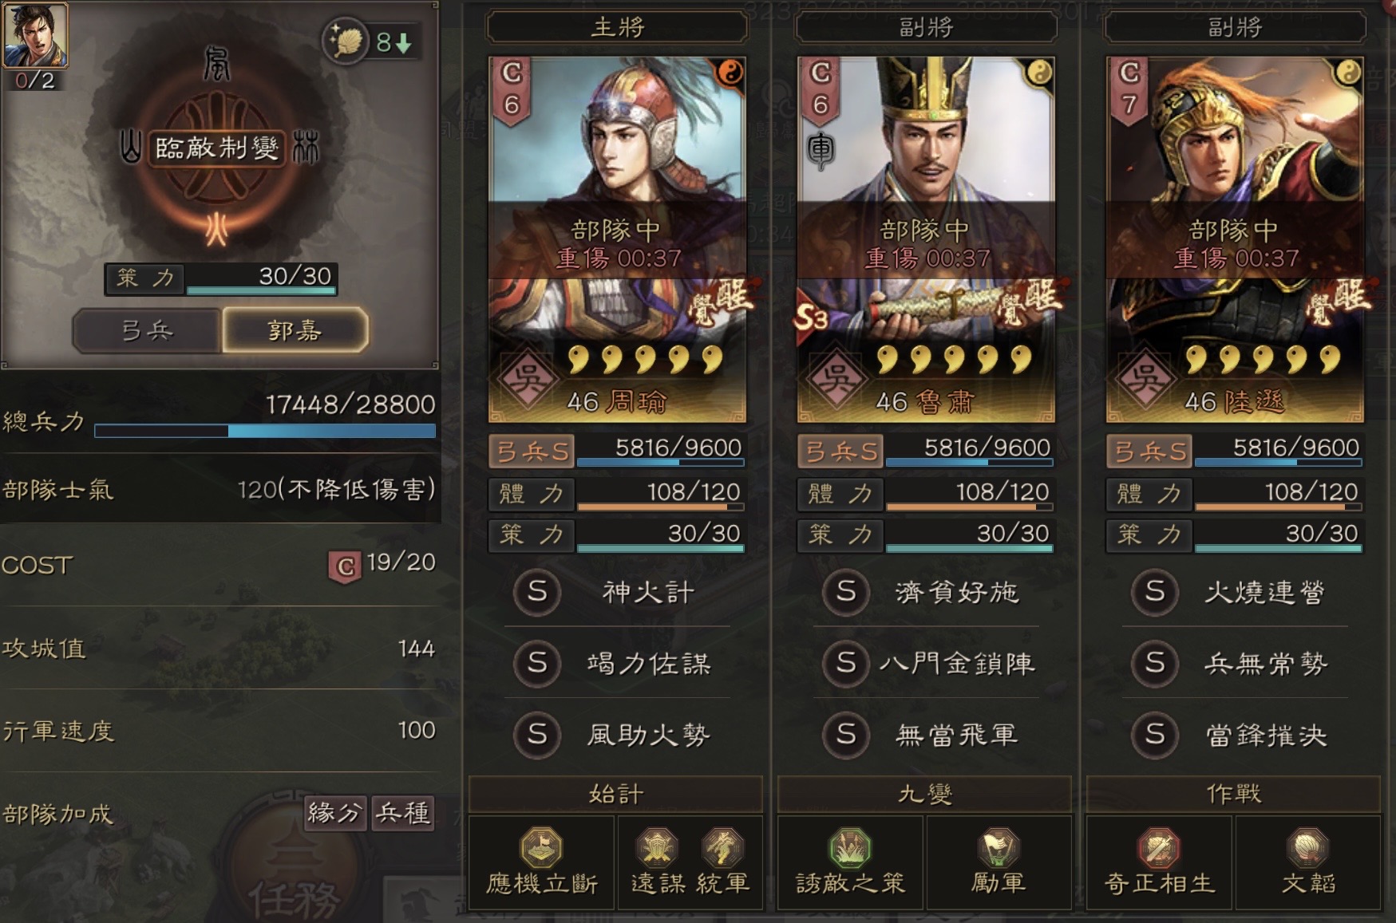1396x923 pixels.
Task: Select the 統軍 tactic icon
Action: [722, 847]
